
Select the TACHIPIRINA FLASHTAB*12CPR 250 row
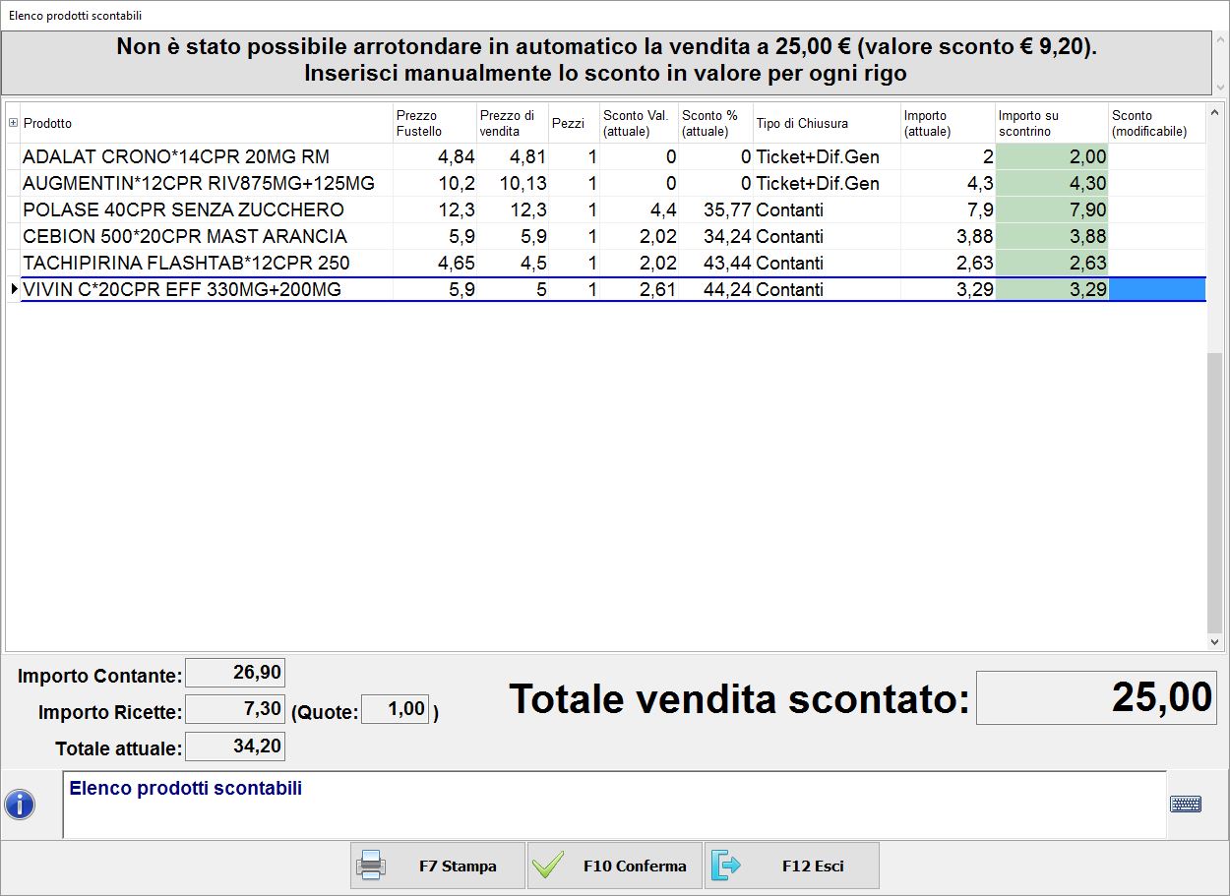pos(186,264)
